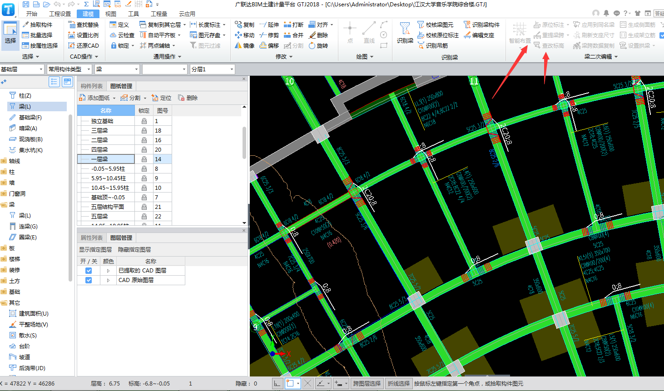Click the Sum (Σ) calculate icon

pyautogui.click(x=86, y=4)
